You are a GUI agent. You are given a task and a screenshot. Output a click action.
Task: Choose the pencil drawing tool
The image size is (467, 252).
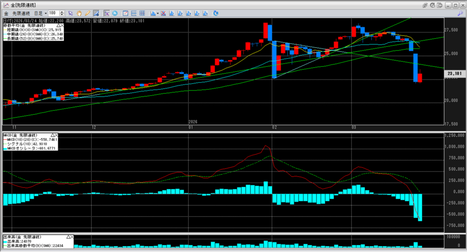[88, 13]
